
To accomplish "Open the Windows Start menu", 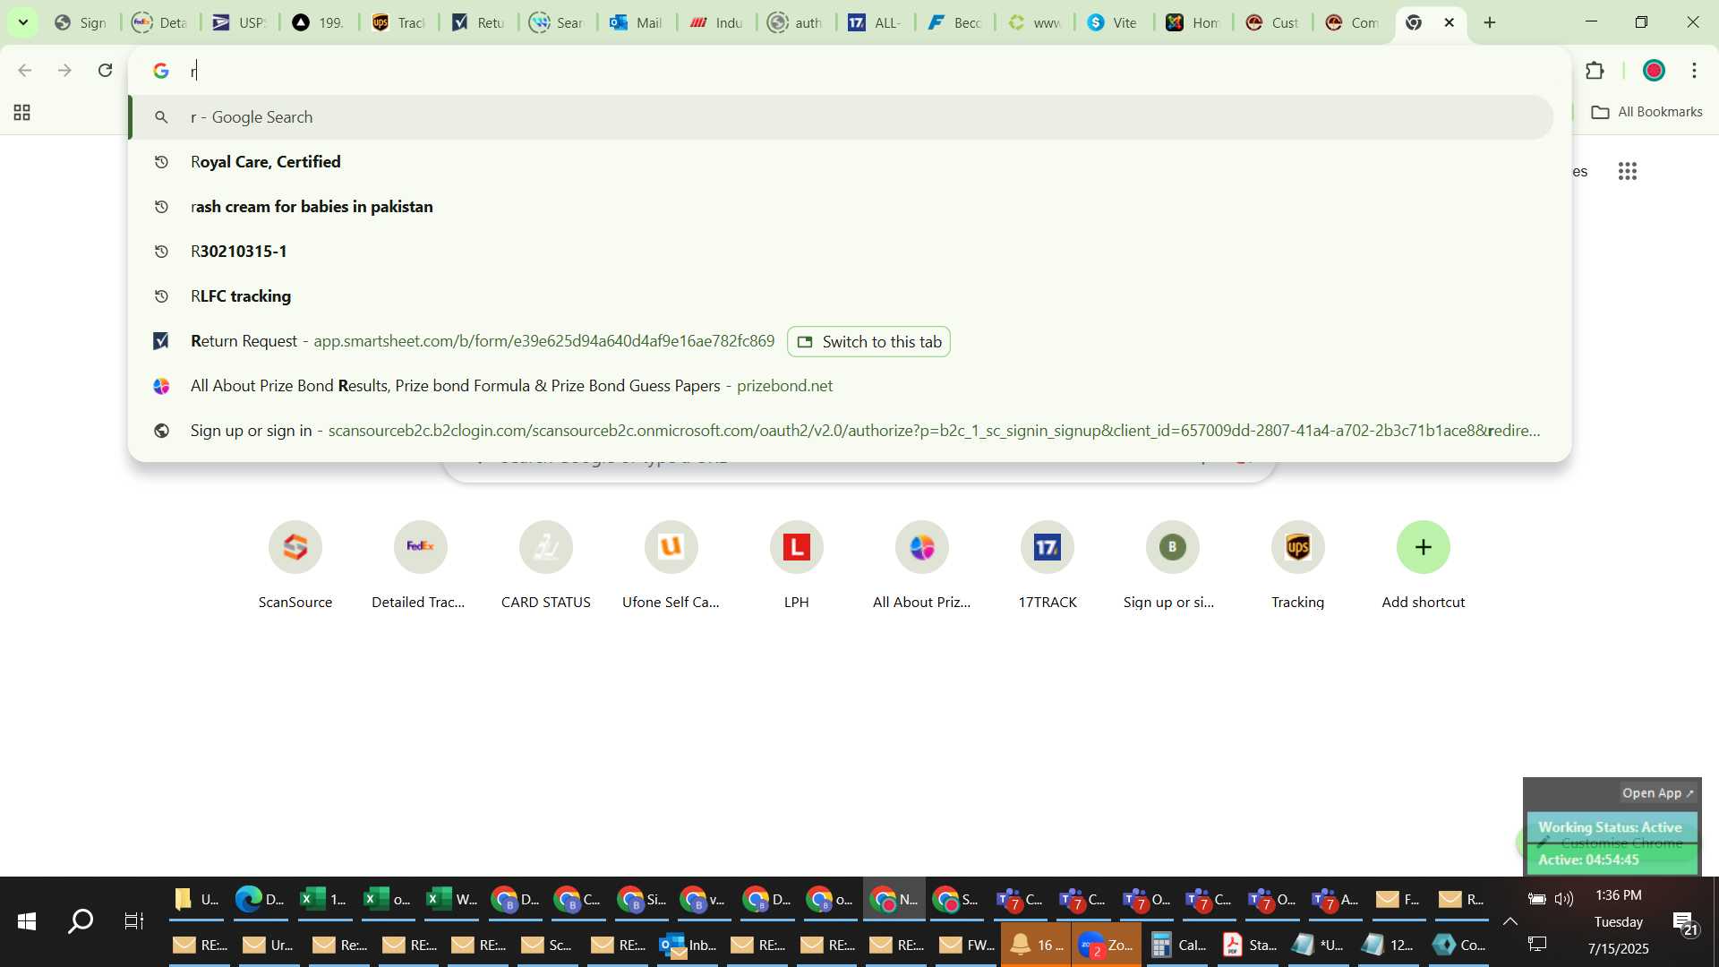I will 27,921.
